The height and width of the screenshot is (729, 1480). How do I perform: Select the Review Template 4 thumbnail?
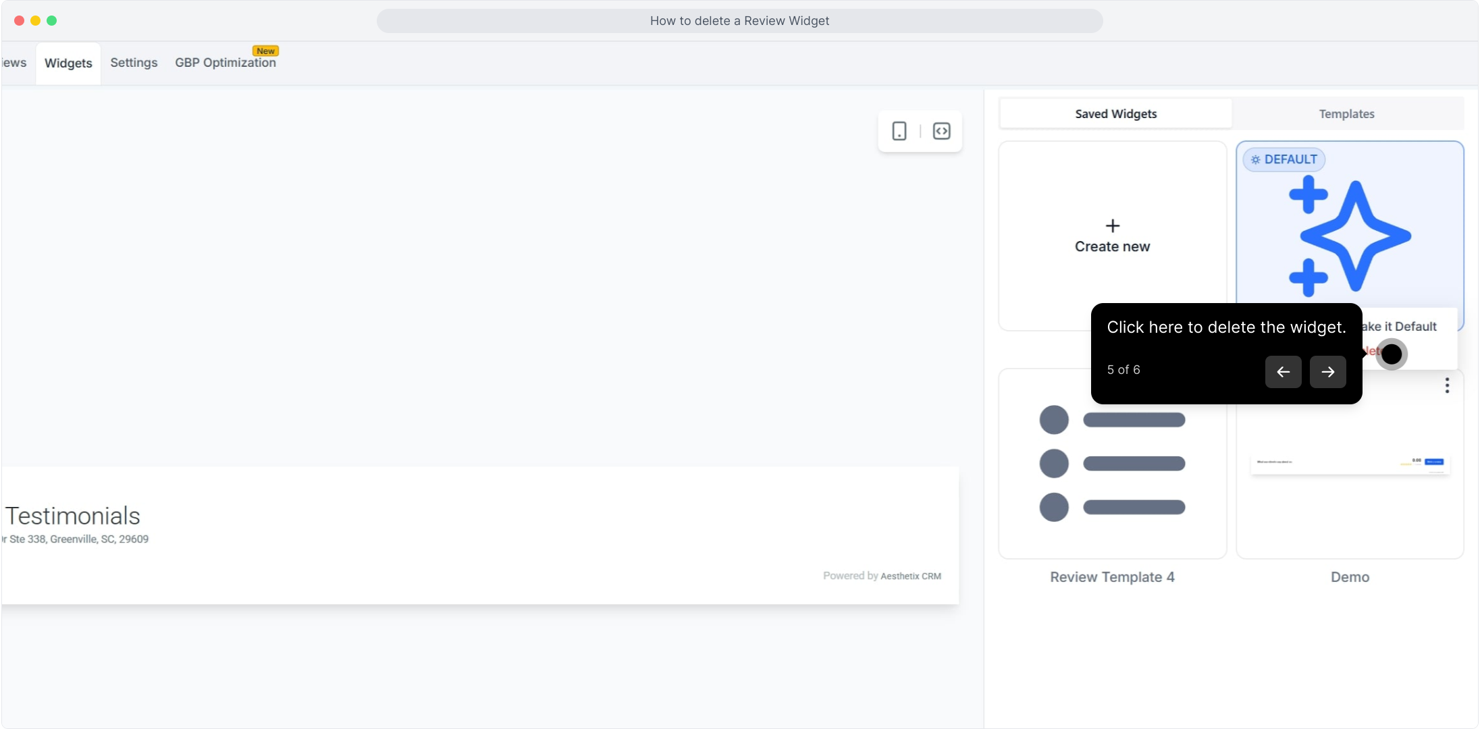[1112, 464]
